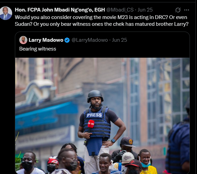Open the three-dot more options menu

187,10
